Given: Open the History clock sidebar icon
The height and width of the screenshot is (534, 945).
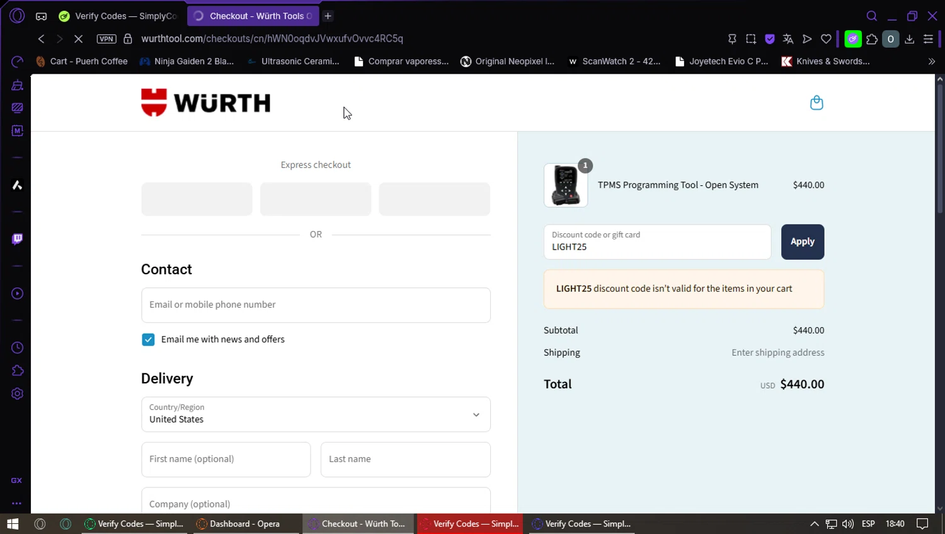Looking at the screenshot, I should pos(17,348).
